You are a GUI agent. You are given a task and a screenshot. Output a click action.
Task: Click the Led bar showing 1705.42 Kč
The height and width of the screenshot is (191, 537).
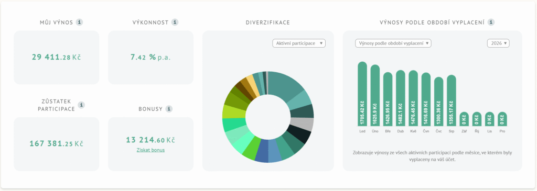(362, 94)
